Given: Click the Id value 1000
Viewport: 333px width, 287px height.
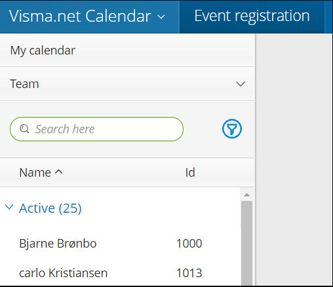Looking at the screenshot, I should click(x=189, y=244).
